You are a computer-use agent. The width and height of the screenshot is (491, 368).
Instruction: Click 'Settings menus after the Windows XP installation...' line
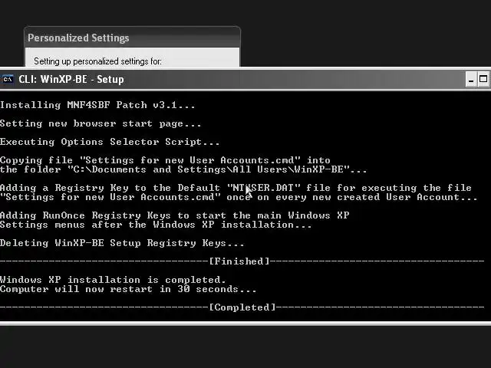pos(156,225)
